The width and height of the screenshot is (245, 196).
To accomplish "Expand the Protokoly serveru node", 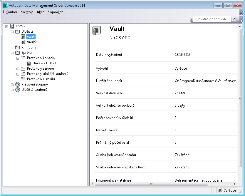I will [18, 69].
